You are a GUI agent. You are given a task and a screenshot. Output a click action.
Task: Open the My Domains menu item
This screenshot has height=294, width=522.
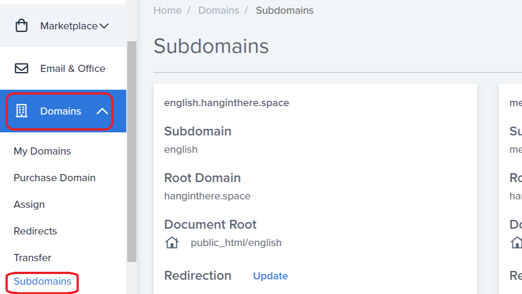(x=42, y=151)
